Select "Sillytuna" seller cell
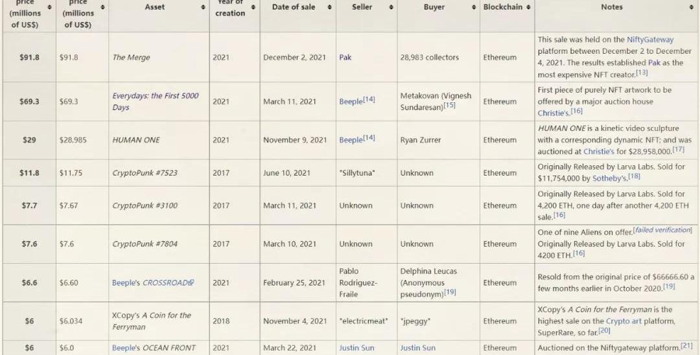Screen dimensions: 700x355 tap(366, 172)
